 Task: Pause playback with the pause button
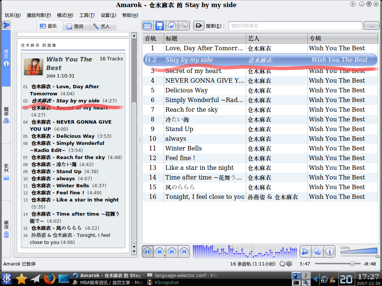pos(148,251)
